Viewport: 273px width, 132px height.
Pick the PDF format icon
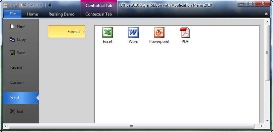pyautogui.click(x=185, y=33)
